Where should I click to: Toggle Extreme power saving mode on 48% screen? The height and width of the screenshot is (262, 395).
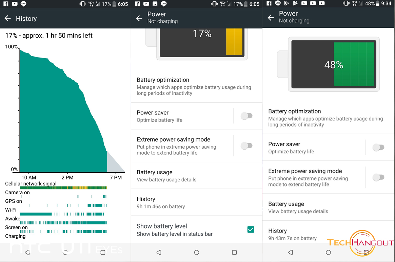pyautogui.click(x=378, y=177)
